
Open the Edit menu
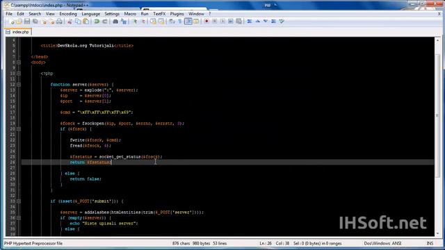click(20, 14)
